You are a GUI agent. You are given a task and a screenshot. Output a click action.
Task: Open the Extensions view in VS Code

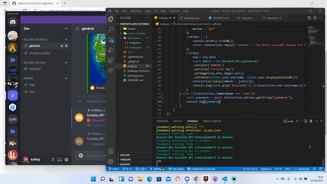(111, 60)
